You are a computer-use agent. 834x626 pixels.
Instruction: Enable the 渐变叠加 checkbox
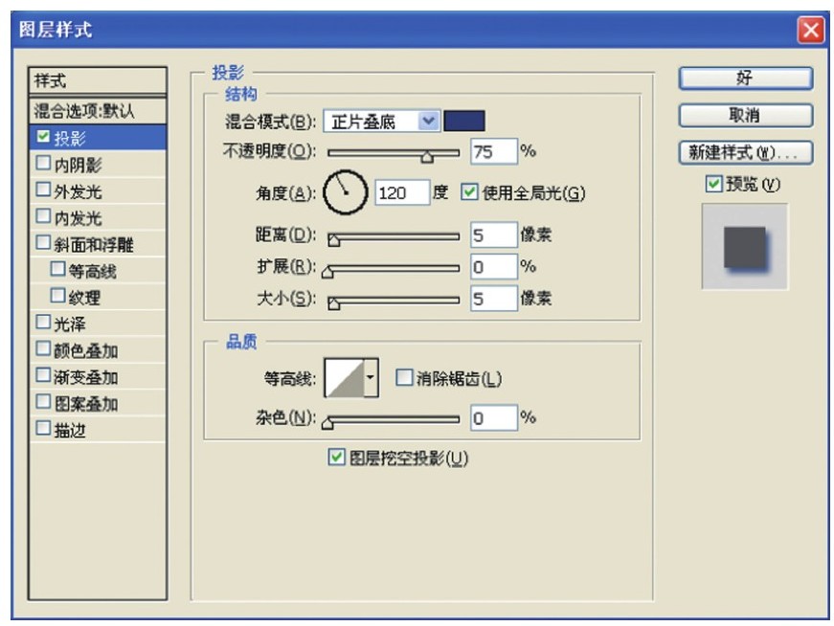[x=43, y=375]
